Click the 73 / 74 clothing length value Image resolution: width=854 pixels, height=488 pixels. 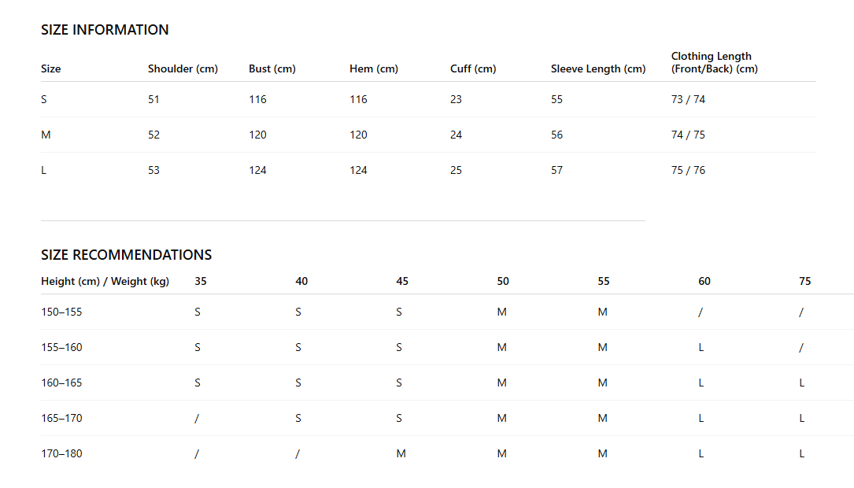(688, 100)
